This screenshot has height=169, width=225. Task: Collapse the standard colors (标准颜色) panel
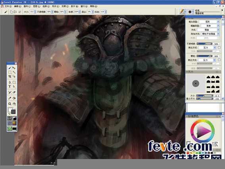pos(187,116)
